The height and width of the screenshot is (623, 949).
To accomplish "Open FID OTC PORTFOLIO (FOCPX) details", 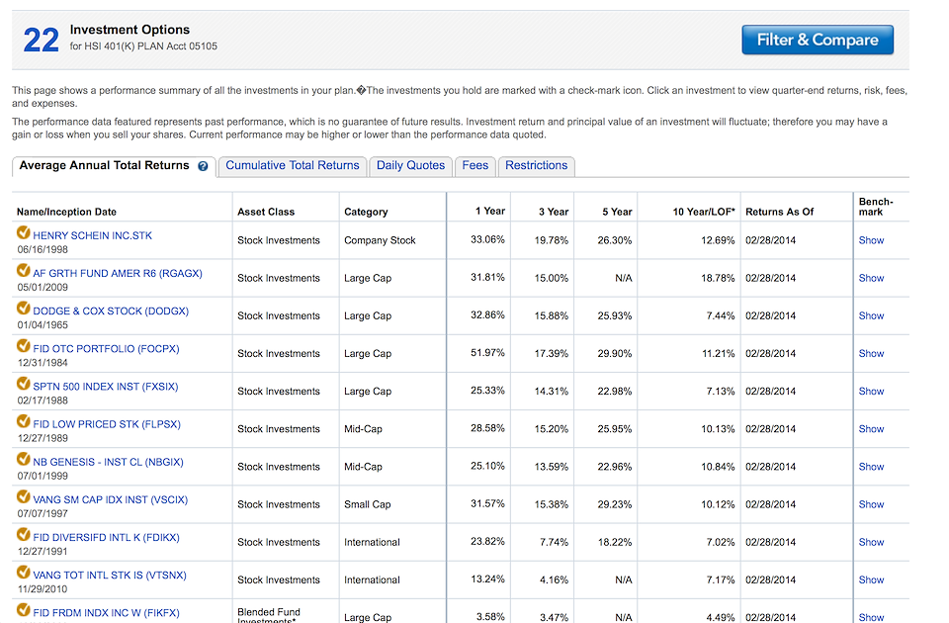I will coord(106,349).
